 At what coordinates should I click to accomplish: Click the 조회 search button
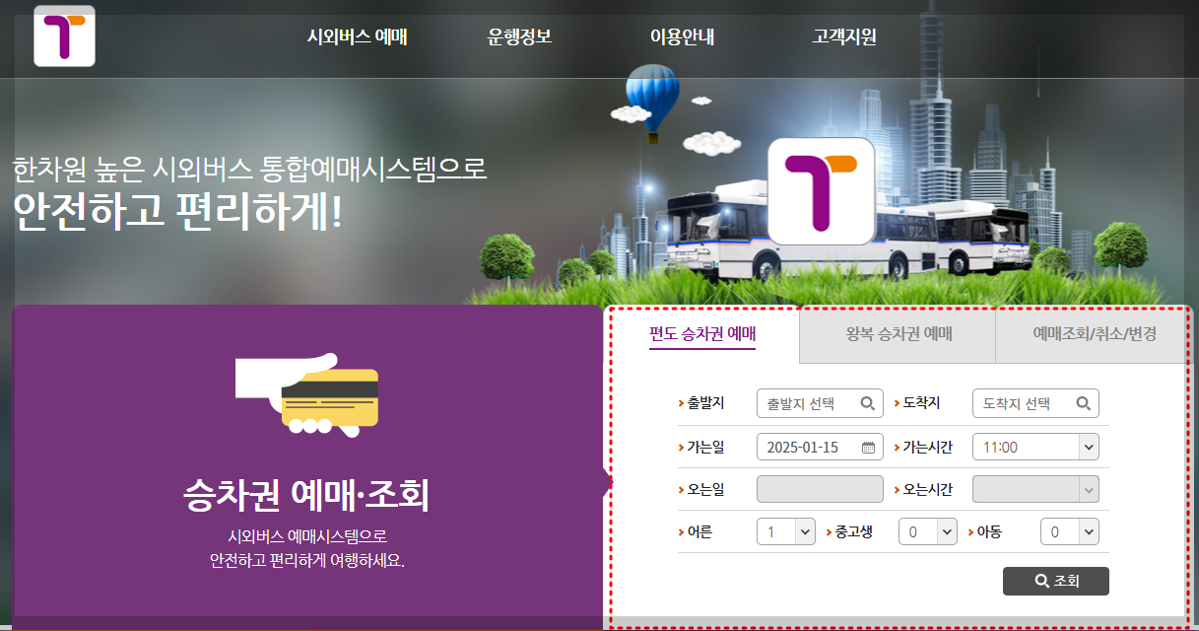pyautogui.click(x=1054, y=581)
